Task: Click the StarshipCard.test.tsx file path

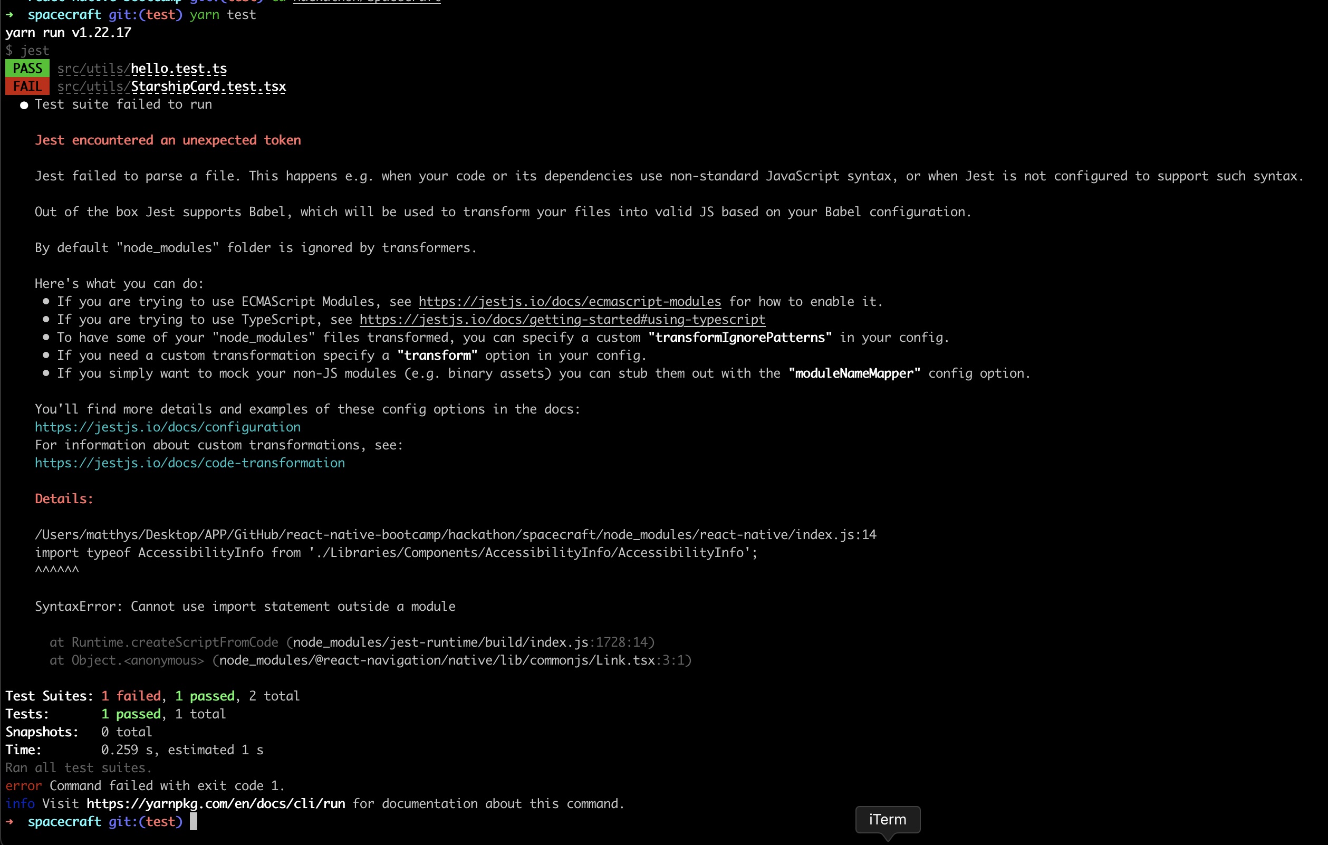Action: point(208,87)
